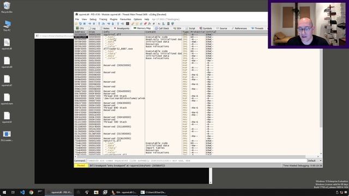Image resolution: width=349 pixels, height=196 pixels.
Task: Open the Tracing menu
Action: 103,20
